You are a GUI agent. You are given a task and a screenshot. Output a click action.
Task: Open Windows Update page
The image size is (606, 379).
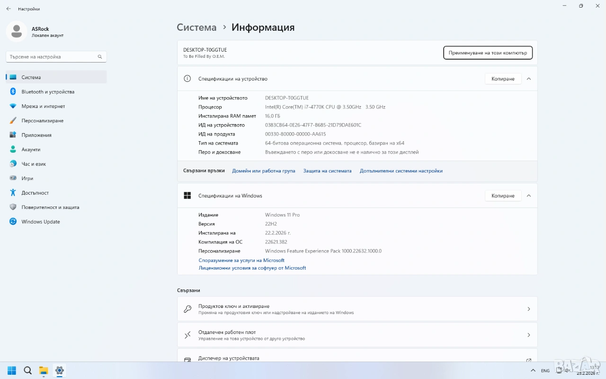coord(40,222)
